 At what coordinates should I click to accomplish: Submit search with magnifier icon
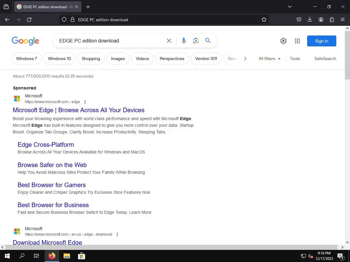[208, 41]
